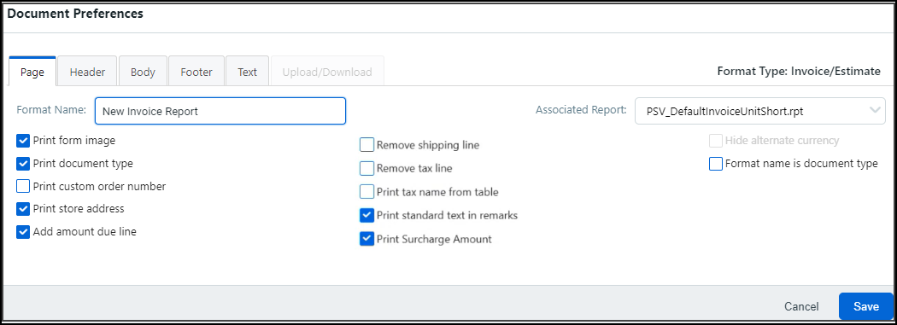Focus the Format Name input field

(220, 112)
